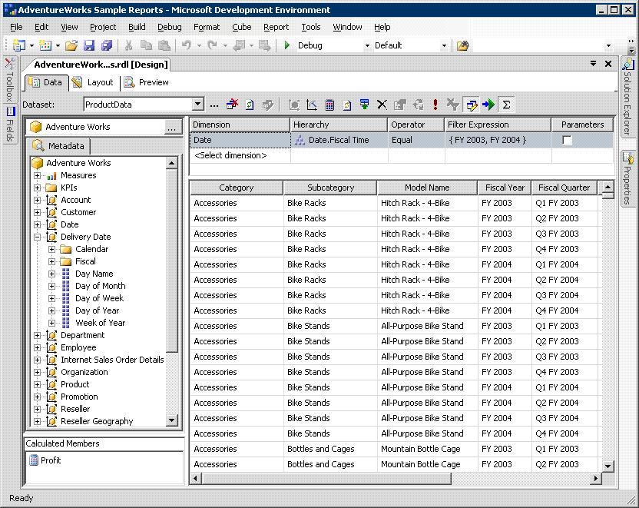The image size is (639, 508).
Task: Click the Save icon in the toolbar
Action: 89,46
